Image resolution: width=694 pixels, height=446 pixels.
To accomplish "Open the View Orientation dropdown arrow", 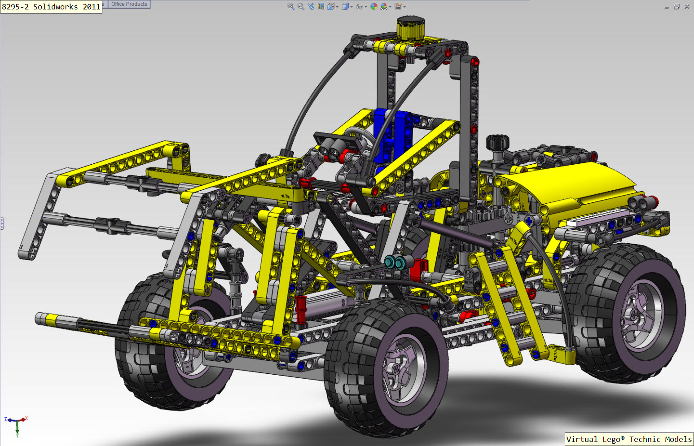I will coord(337,7).
